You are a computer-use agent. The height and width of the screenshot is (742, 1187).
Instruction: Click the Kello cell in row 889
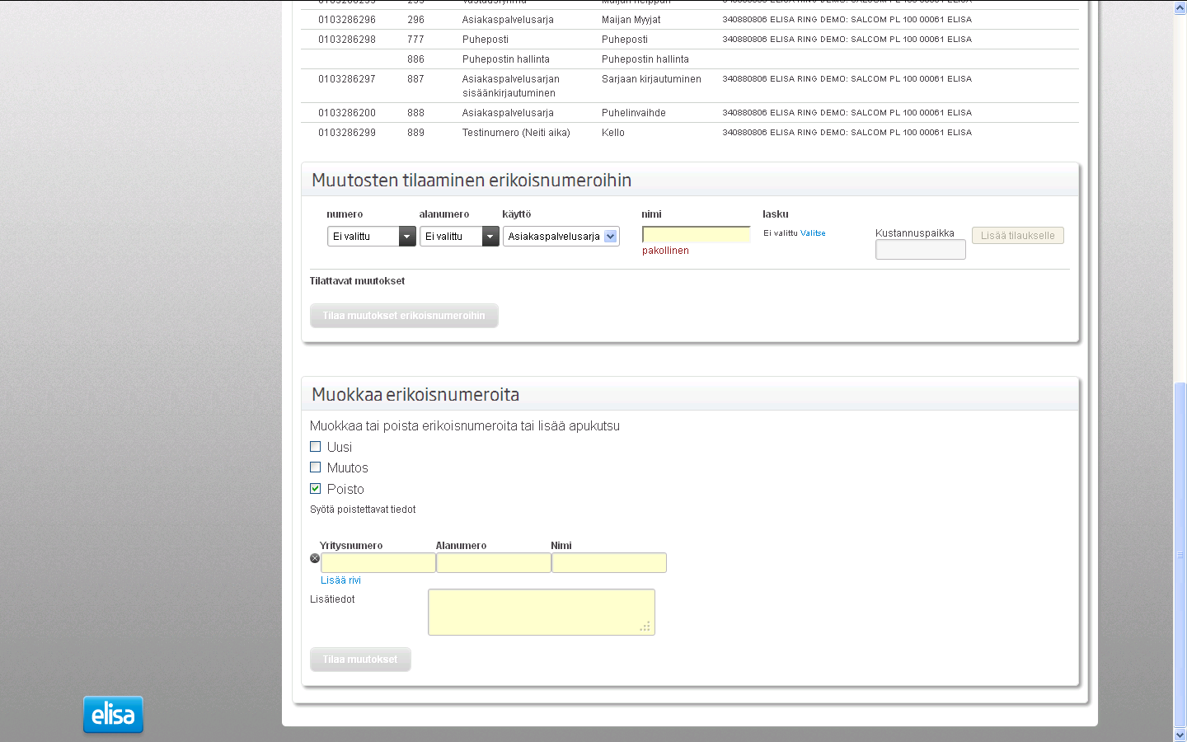(x=613, y=133)
